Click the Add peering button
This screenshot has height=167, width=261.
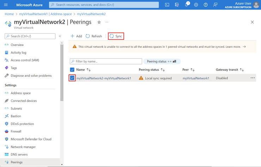pyautogui.click(x=77, y=36)
